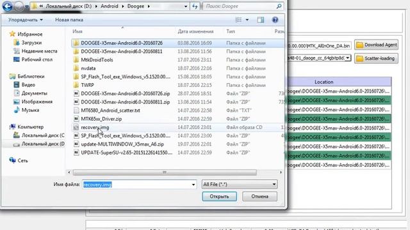
Task: Click the MT6580_Android_scatter.txt file icon
Action: click(76, 111)
